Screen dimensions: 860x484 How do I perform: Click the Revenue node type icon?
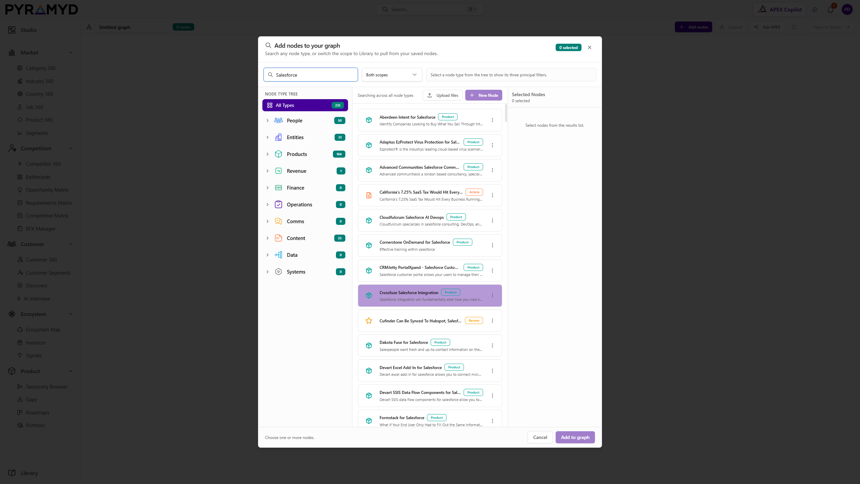278,171
